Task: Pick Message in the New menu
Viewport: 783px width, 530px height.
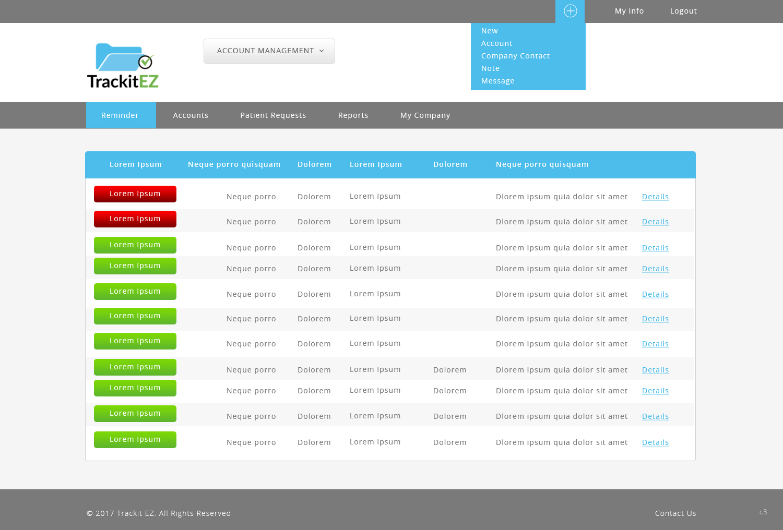Action: (497, 81)
